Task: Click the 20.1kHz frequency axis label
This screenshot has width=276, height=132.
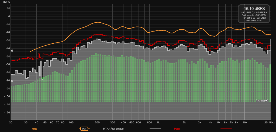Action: click(x=270, y=123)
